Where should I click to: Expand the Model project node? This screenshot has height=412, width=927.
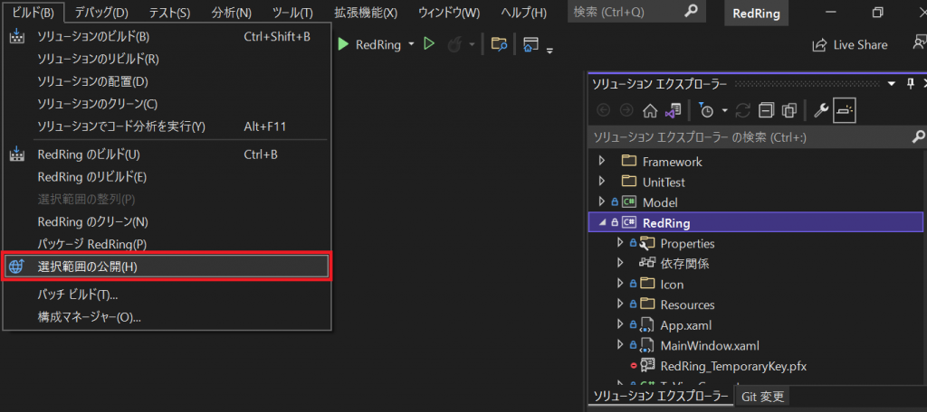click(602, 201)
